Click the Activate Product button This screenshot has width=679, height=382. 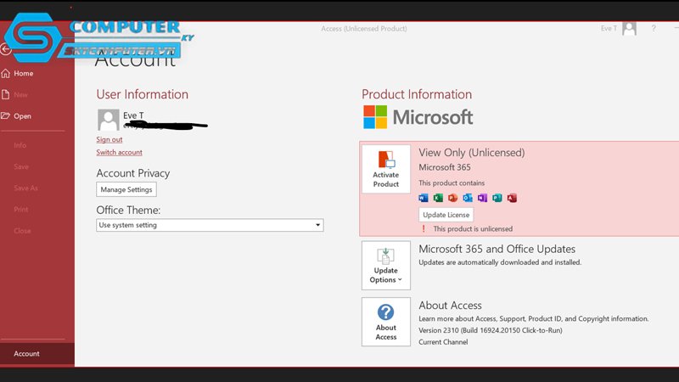[386, 169]
